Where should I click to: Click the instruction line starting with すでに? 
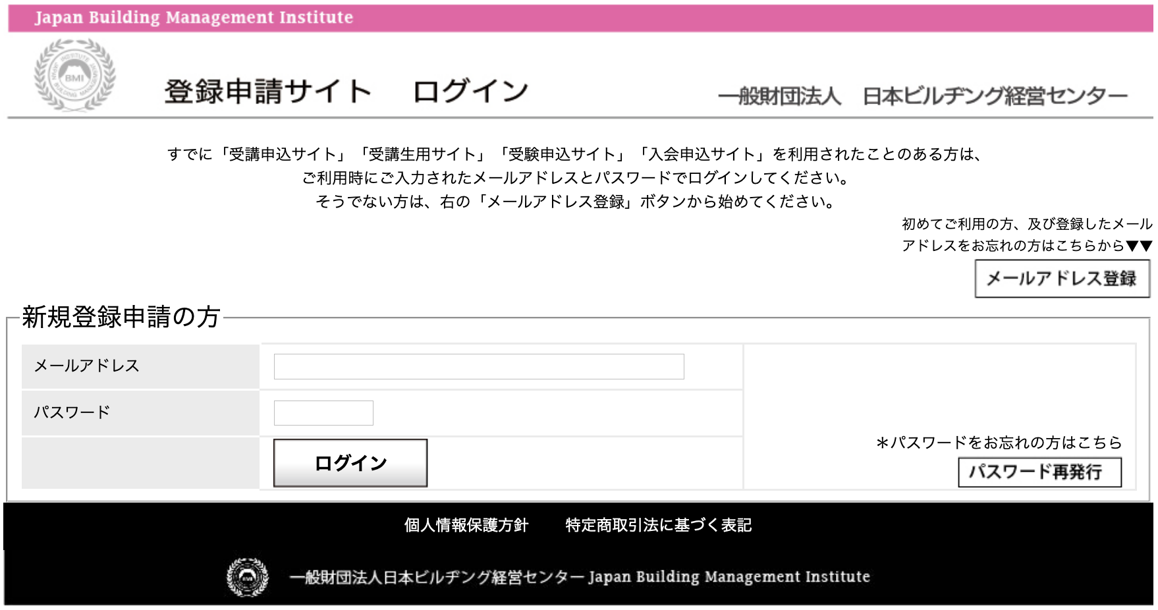point(574,154)
